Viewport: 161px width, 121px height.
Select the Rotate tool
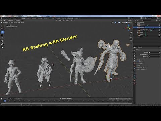(x=2, y=35)
